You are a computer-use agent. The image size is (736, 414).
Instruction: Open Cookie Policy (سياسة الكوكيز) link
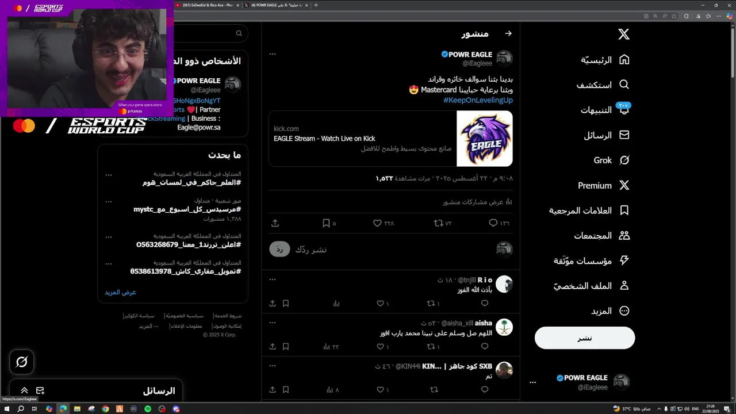[139, 316]
